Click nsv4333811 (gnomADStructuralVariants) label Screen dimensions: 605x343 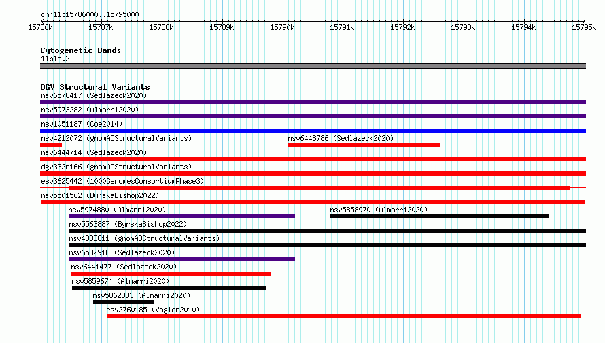[144, 238]
